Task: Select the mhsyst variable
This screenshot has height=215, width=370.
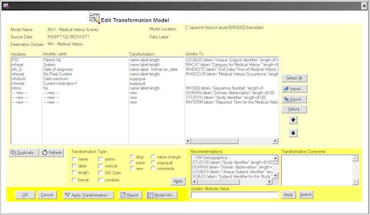Action: click(18, 65)
